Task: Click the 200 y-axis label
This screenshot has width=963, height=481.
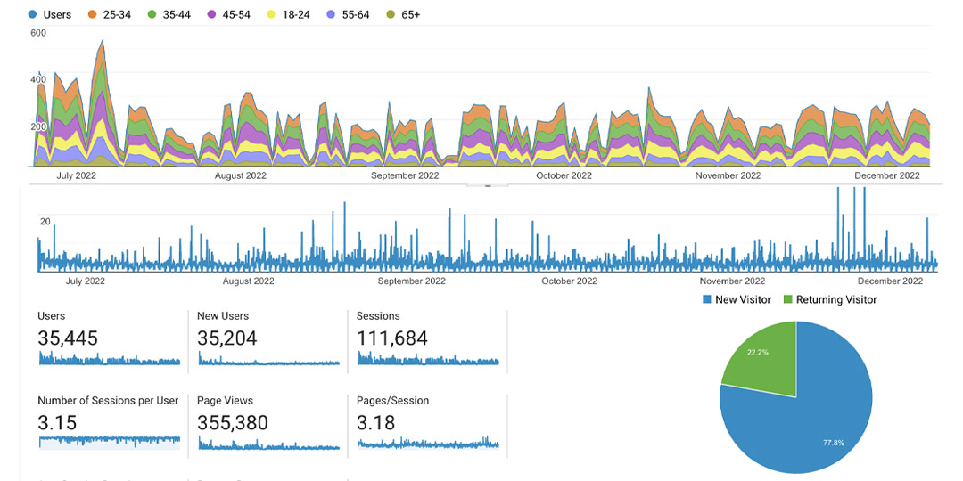Action: (38, 126)
